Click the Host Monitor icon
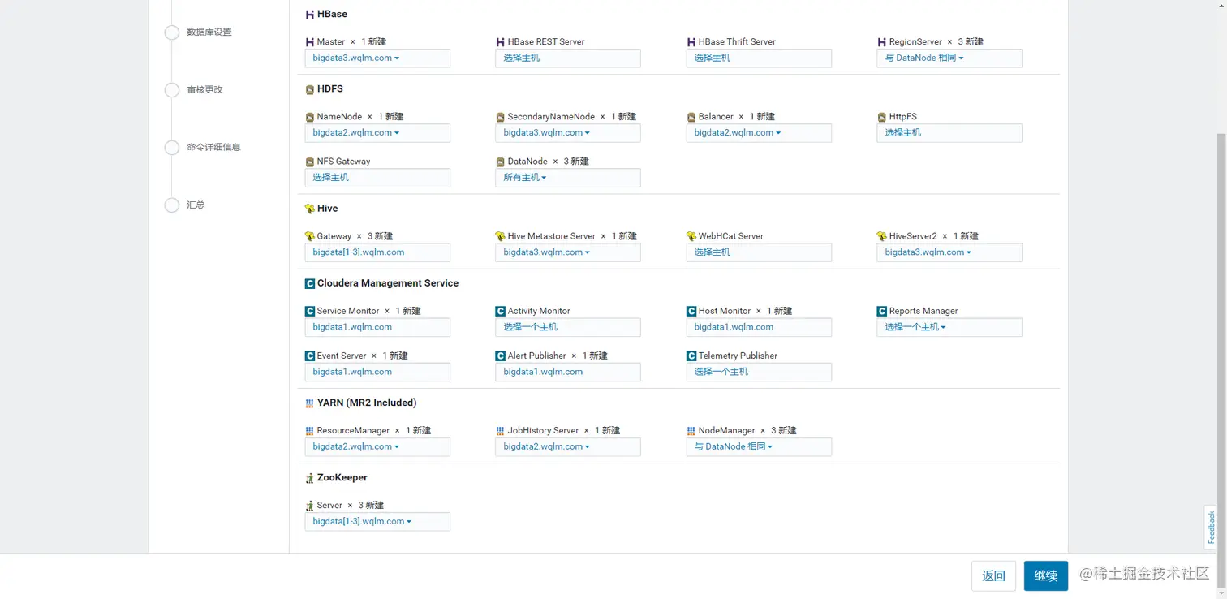The image size is (1227, 599). tap(691, 311)
